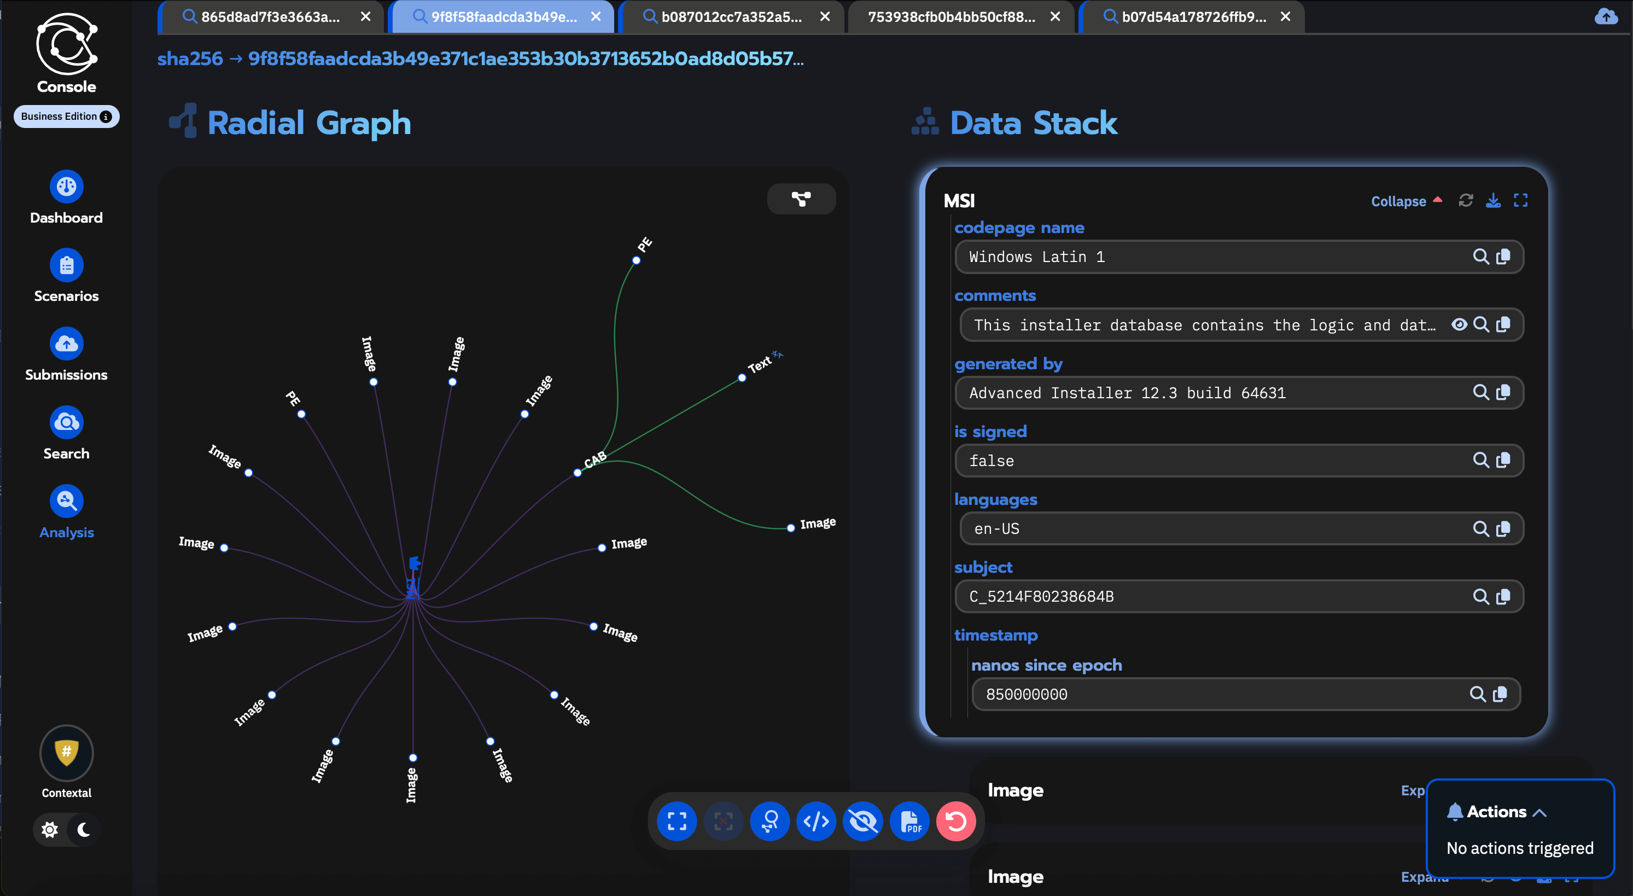1633x896 pixels.
Task: Click the sha256 hash breadcrumb link
Action: point(525,59)
